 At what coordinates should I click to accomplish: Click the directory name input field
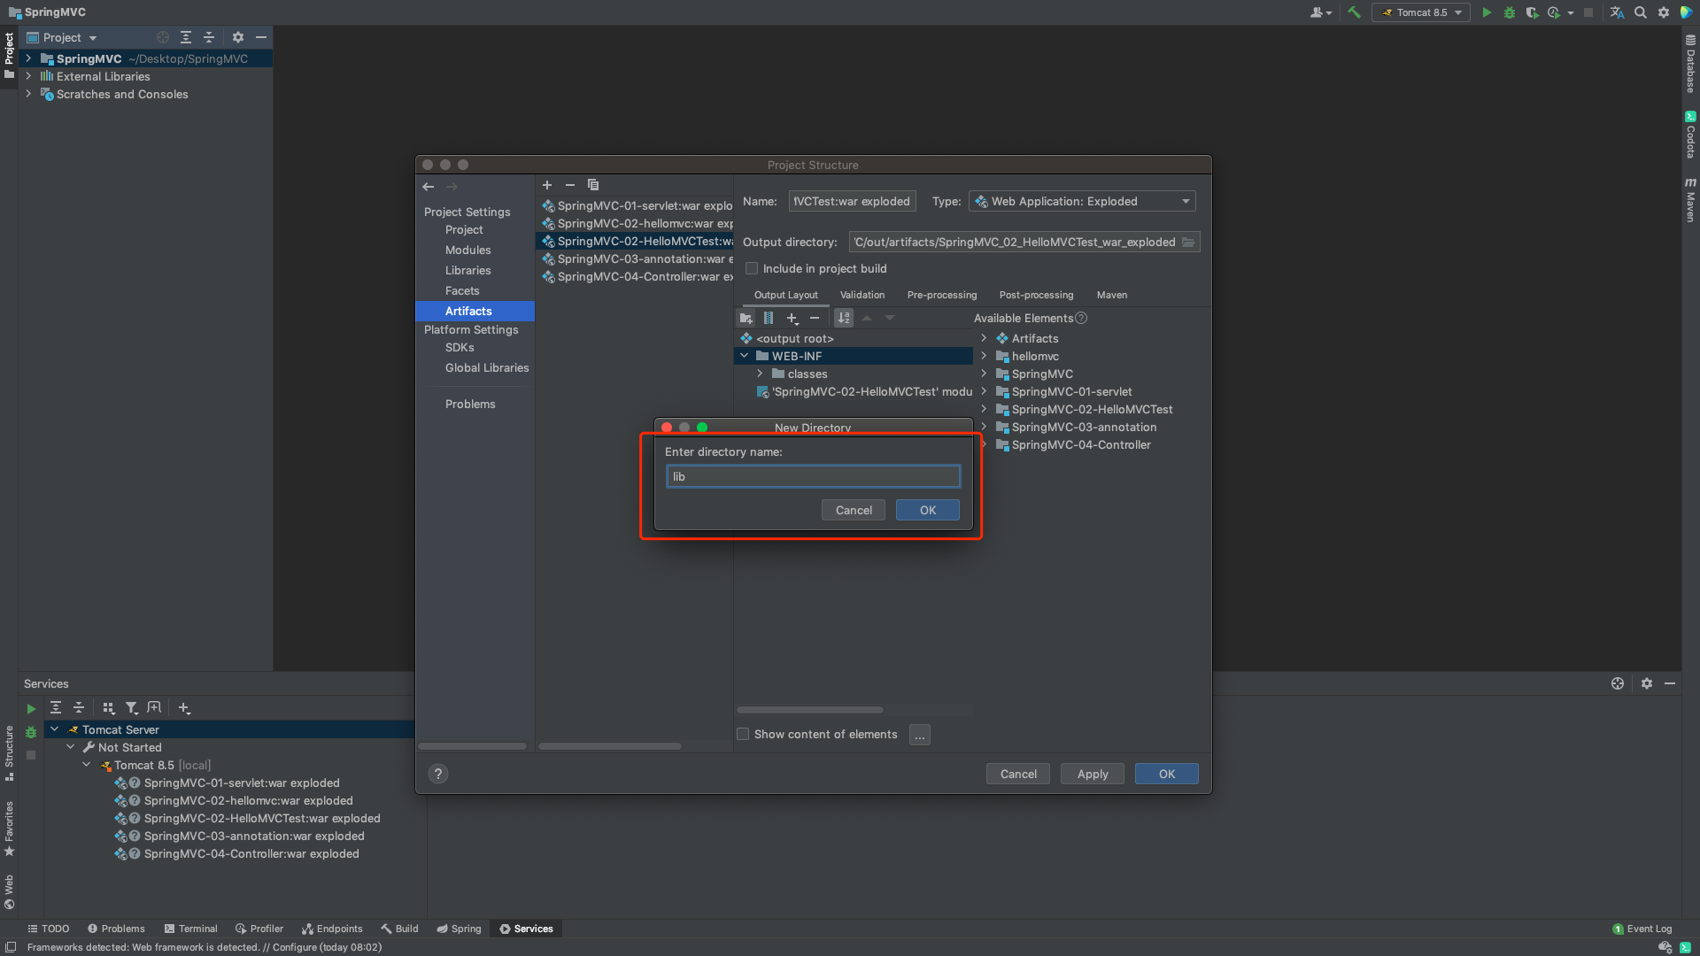[x=813, y=476]
